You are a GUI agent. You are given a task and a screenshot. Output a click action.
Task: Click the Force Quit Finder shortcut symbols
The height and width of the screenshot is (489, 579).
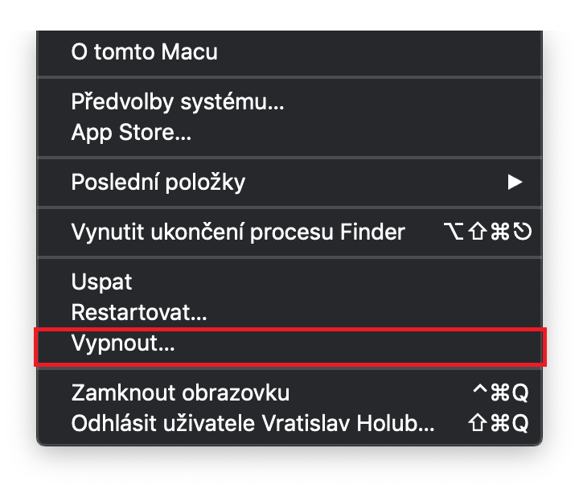coord(487,232)
